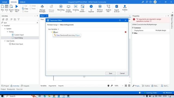Collapse the Installed tree node

2,26
